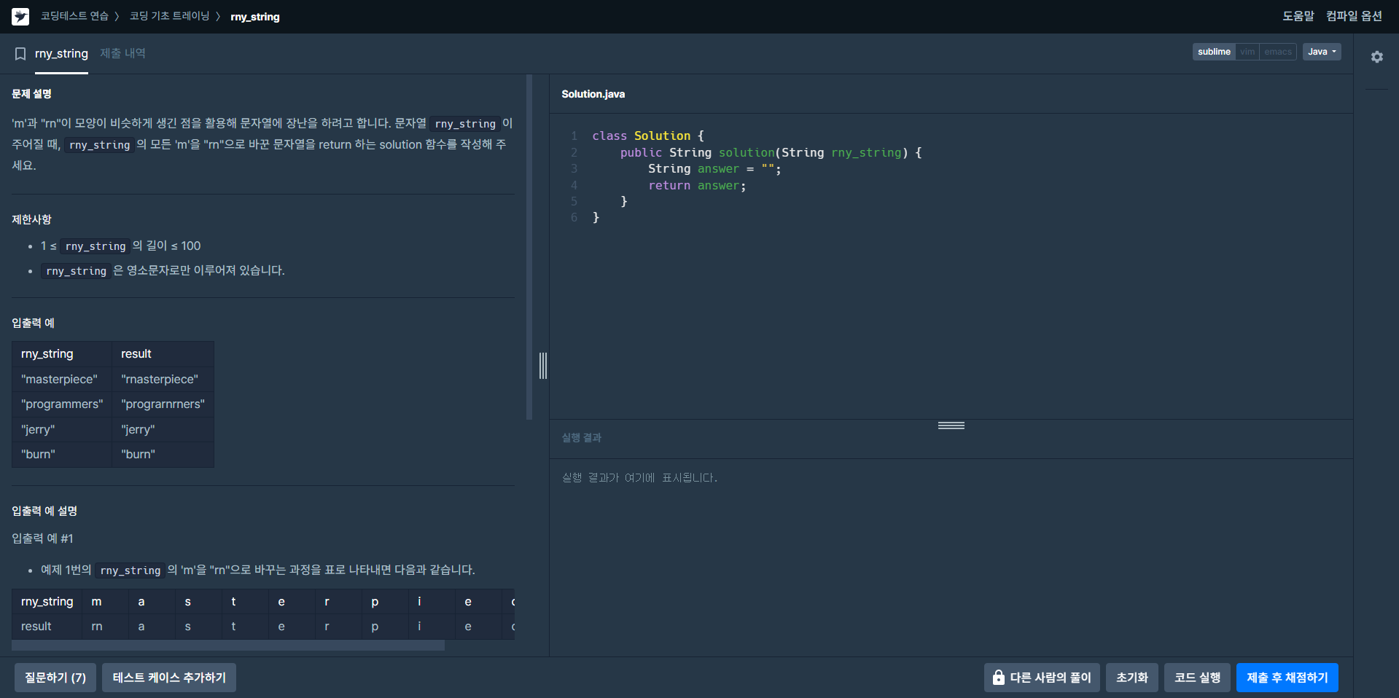Open 다른 사람의 풀이 solutions

(1042, 678)
